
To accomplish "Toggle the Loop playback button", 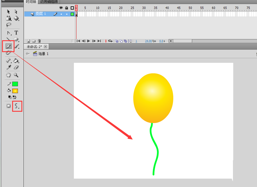I will [110, 41].
